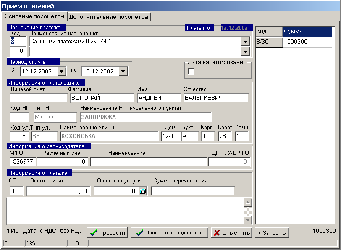The width and height of the screenshot is (341, 250).
Task: Click the Букв. field with А
Action: 190,136
